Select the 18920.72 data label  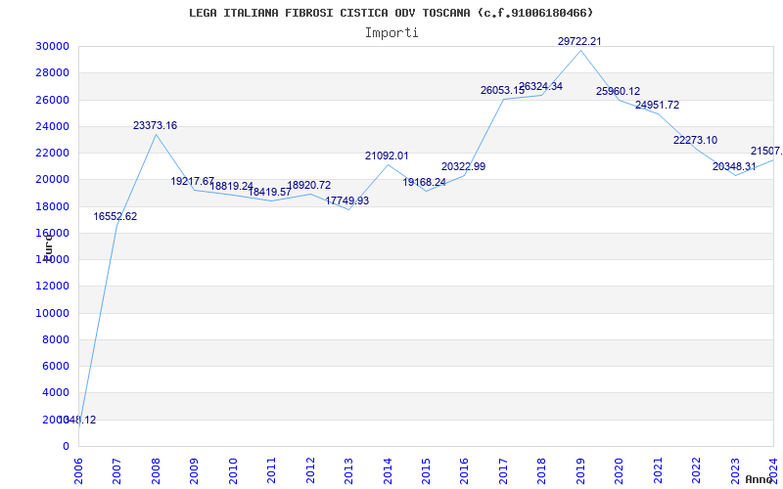pyautogui.click(x=308, y=185)
